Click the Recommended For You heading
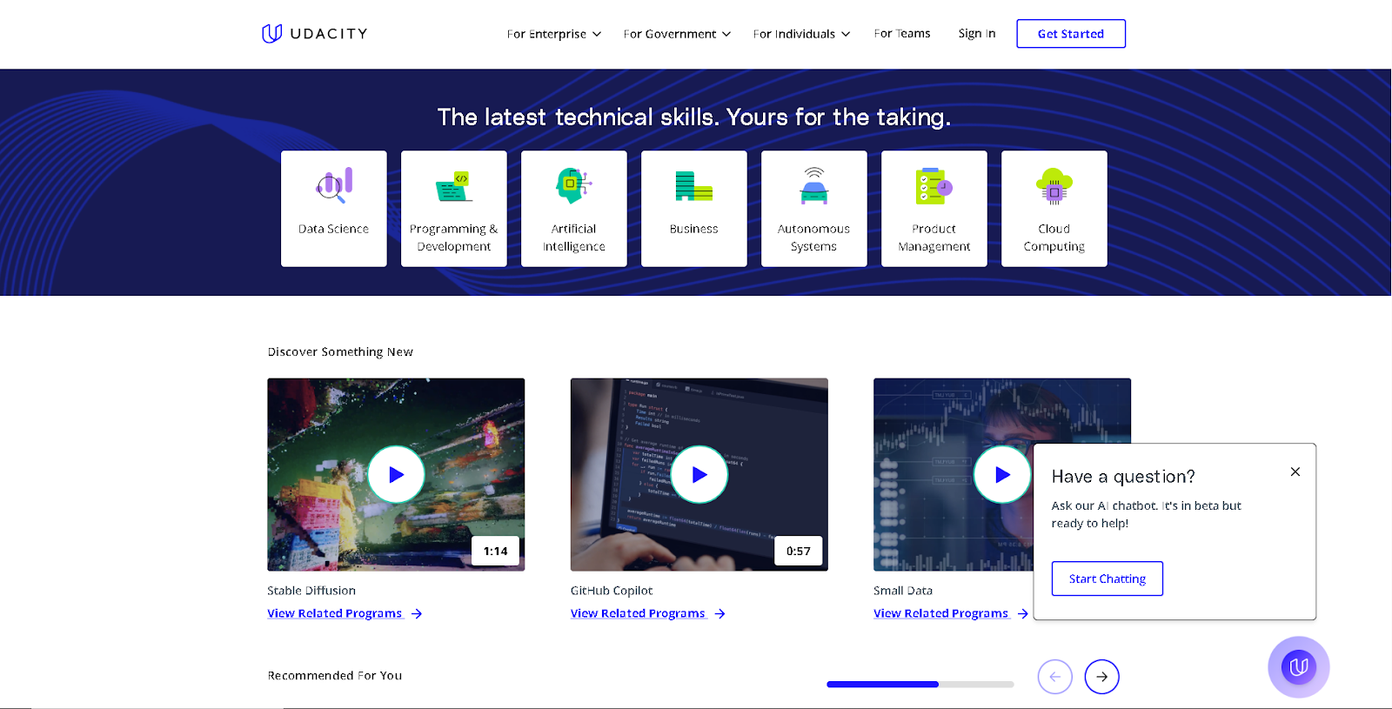 335,675
